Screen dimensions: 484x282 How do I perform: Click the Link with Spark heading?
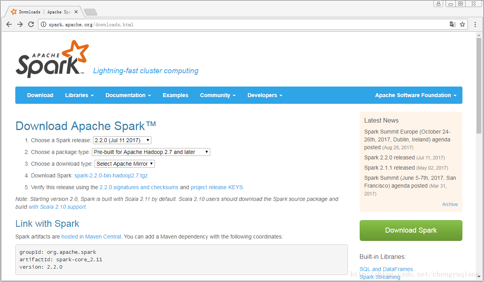coord(47,224)
